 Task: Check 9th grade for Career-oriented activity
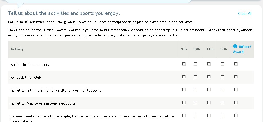pyautogui.click(x=184, y=115)
